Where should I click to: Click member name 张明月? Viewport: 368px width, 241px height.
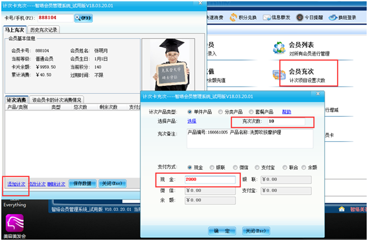pyautogui.click(x=101, y=50)
